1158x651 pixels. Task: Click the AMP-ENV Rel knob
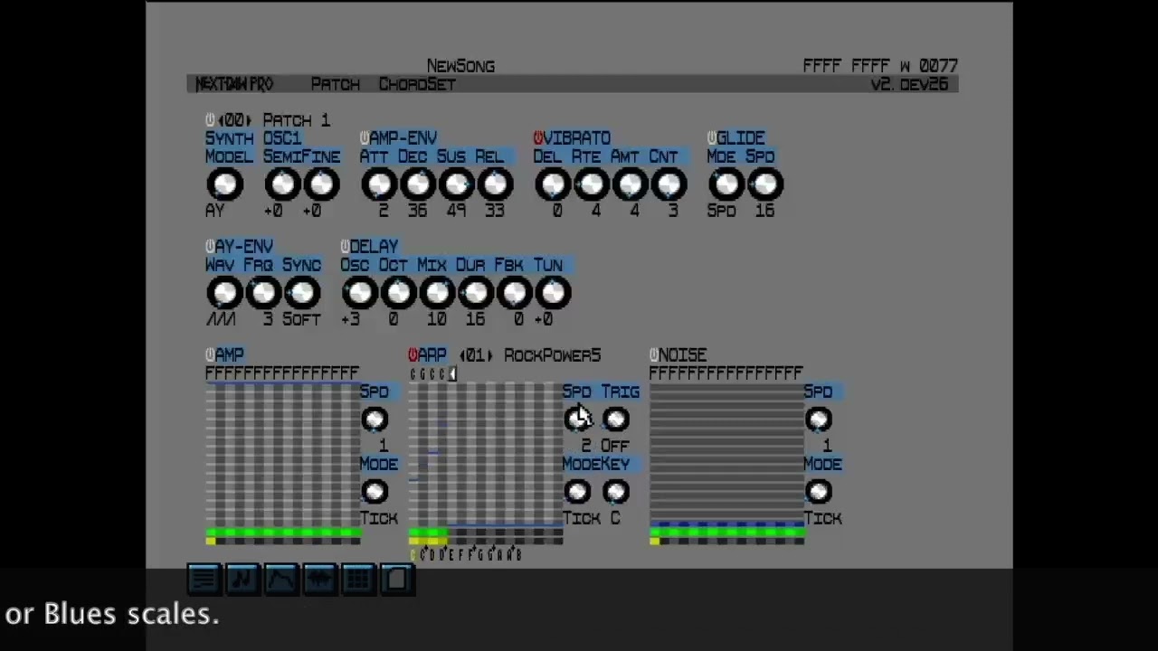495,184
